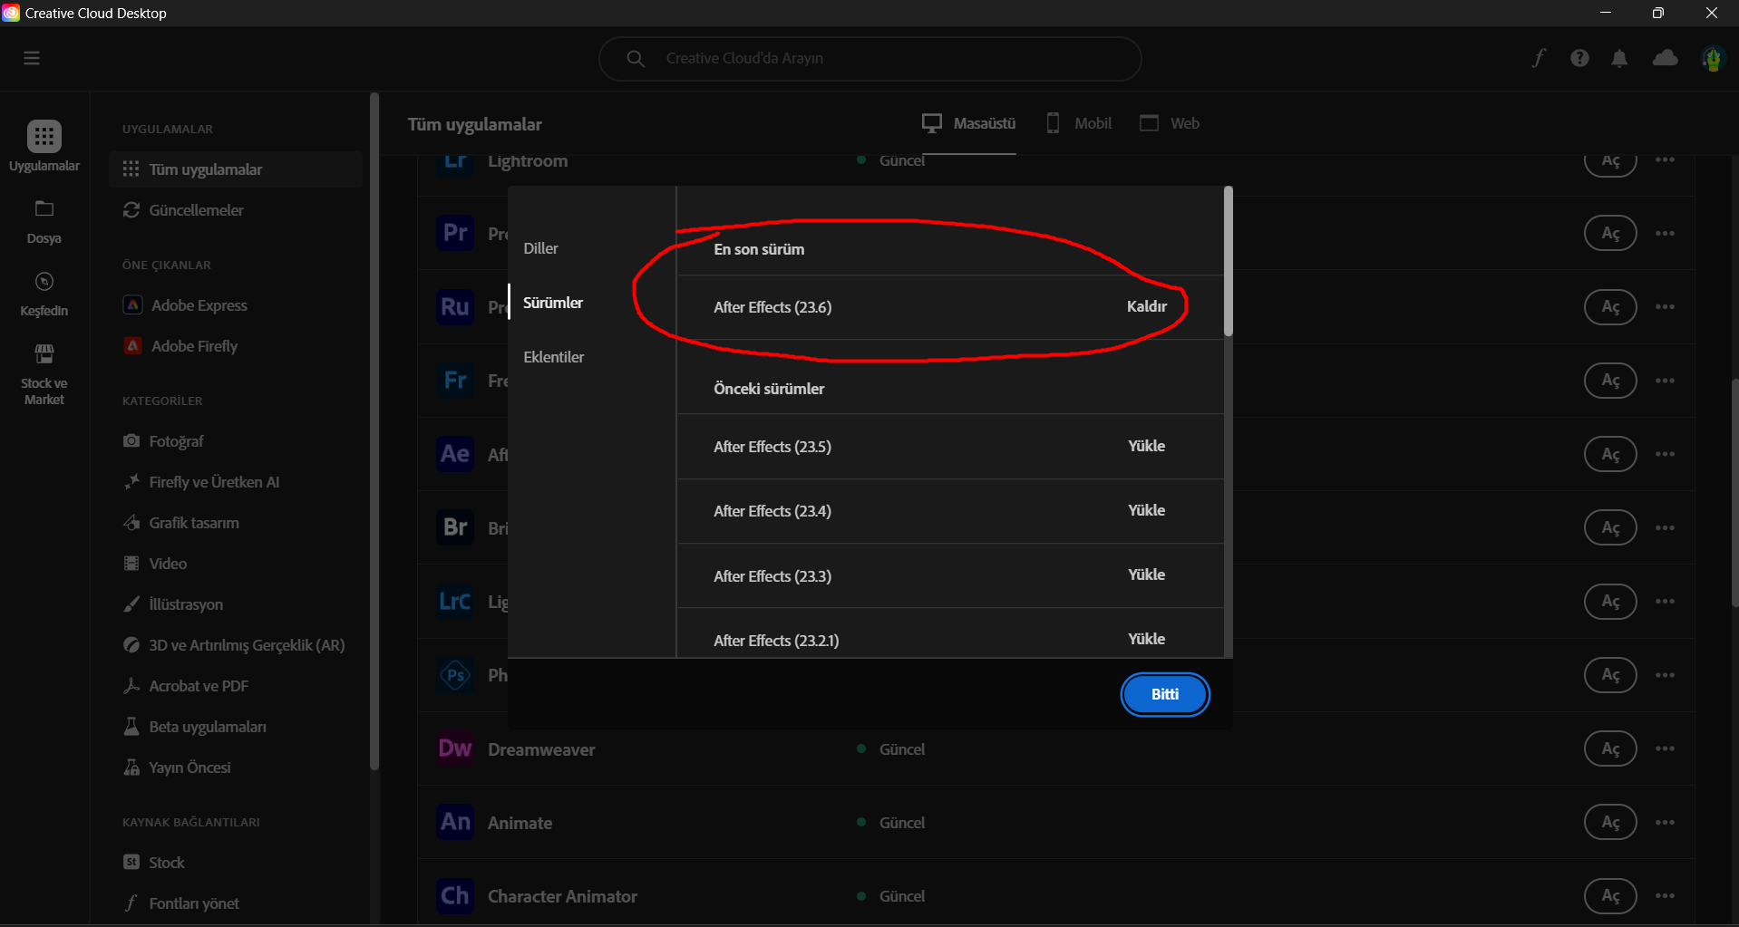Image resolution: width=1739 pixels, height=927 pixels.
Task: Click the Bridge Br app icon
Action: [455, 527]
